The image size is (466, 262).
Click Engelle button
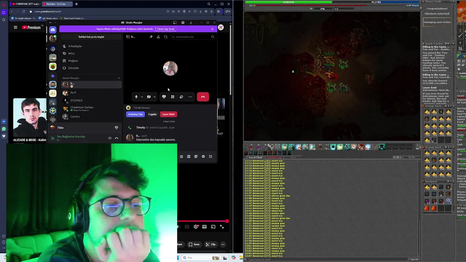(152, 114)
